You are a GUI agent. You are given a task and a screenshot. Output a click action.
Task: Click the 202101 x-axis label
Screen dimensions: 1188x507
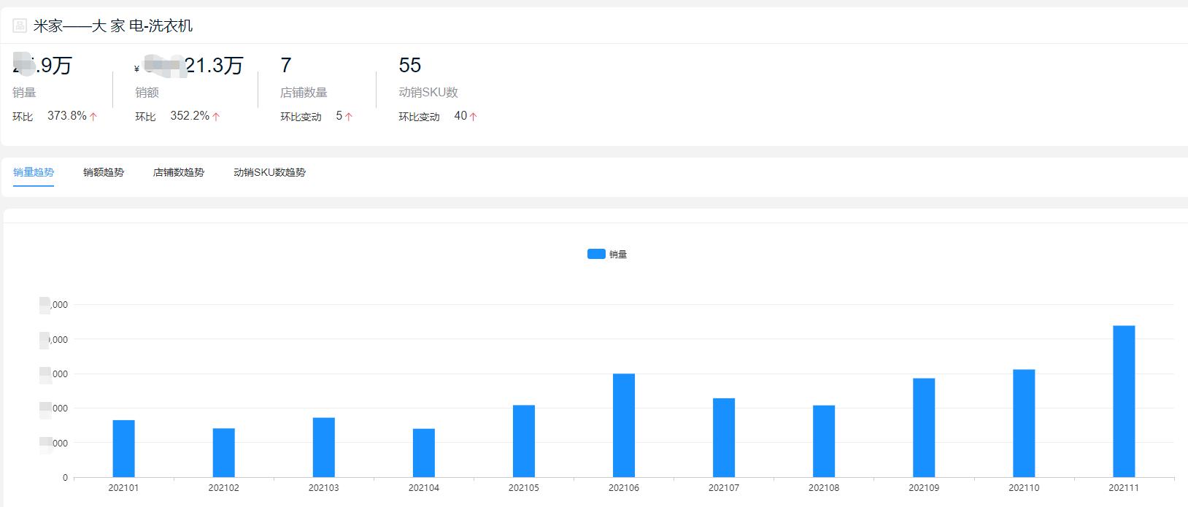tap(124, 488)
